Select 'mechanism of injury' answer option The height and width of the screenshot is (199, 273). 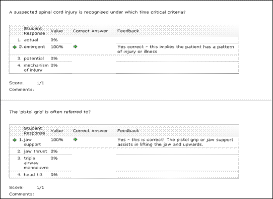(36, 68)
